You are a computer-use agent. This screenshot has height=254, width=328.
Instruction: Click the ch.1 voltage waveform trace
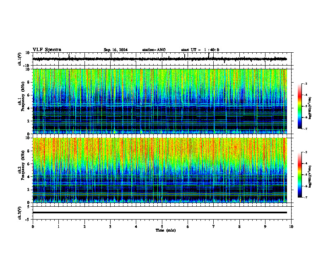click(x=159, y=59)
